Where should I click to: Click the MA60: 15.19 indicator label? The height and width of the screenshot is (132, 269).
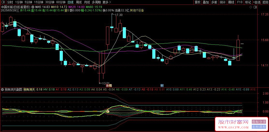pos(94,7)
